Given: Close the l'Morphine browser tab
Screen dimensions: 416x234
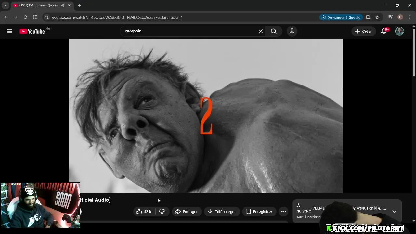Looking at the screenshot, I should [x=69, y=6].
